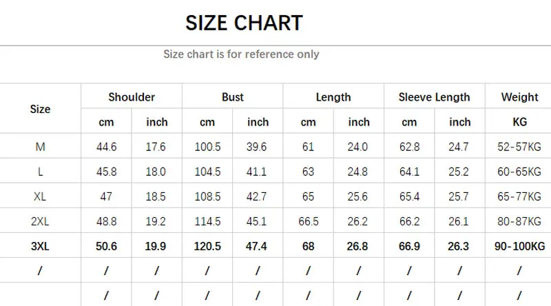551x306 pixels.
Task: Click the KG unit subheader under Weight
Action: 519,122
